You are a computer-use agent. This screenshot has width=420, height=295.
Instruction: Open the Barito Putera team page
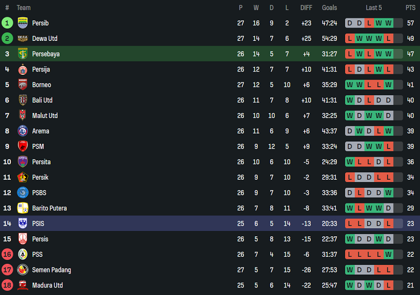pos(50,208)
